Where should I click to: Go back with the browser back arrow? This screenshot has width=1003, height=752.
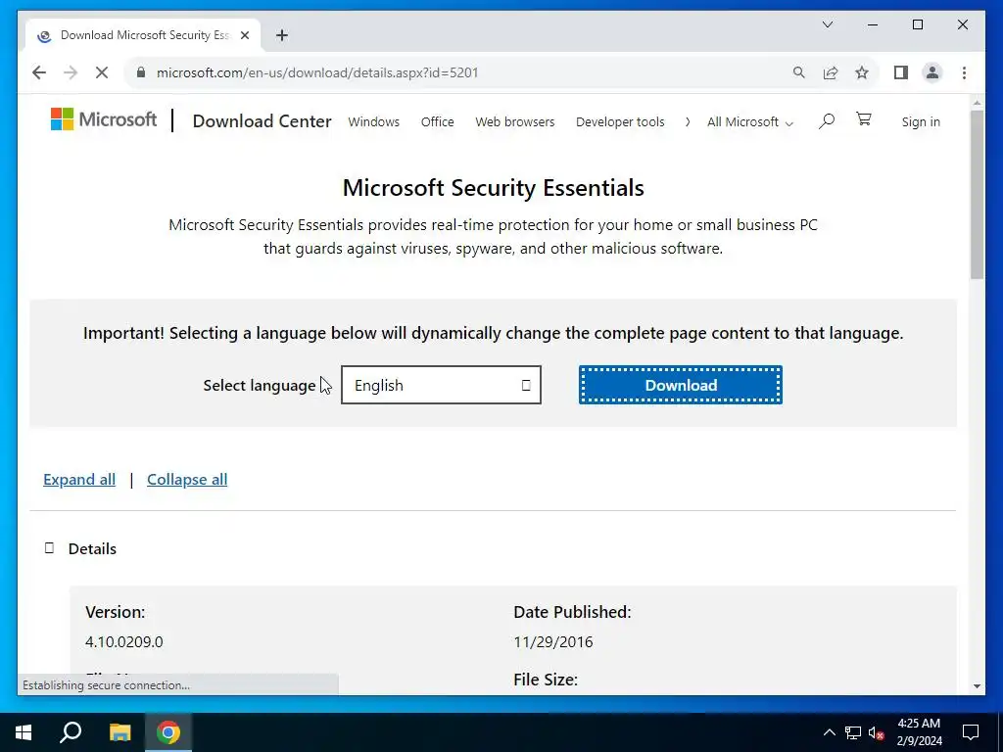coord(39,72)
